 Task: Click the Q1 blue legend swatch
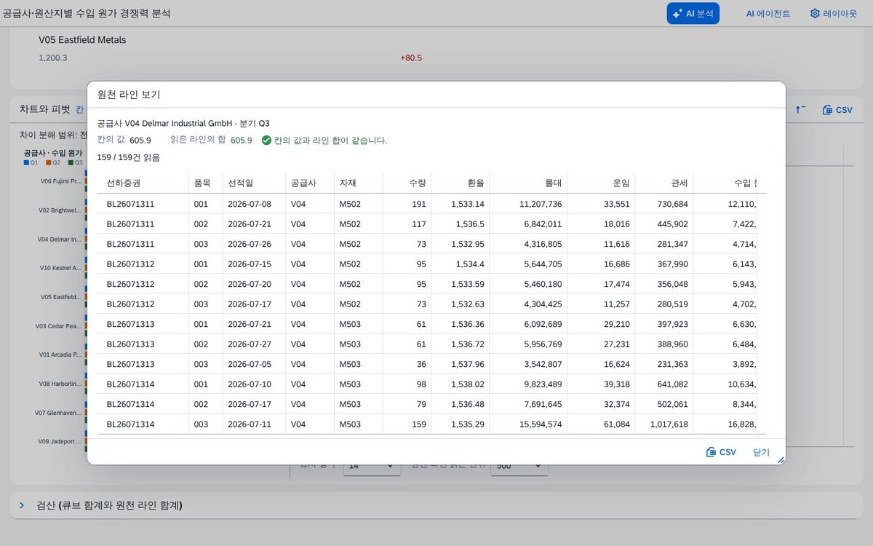25,162
